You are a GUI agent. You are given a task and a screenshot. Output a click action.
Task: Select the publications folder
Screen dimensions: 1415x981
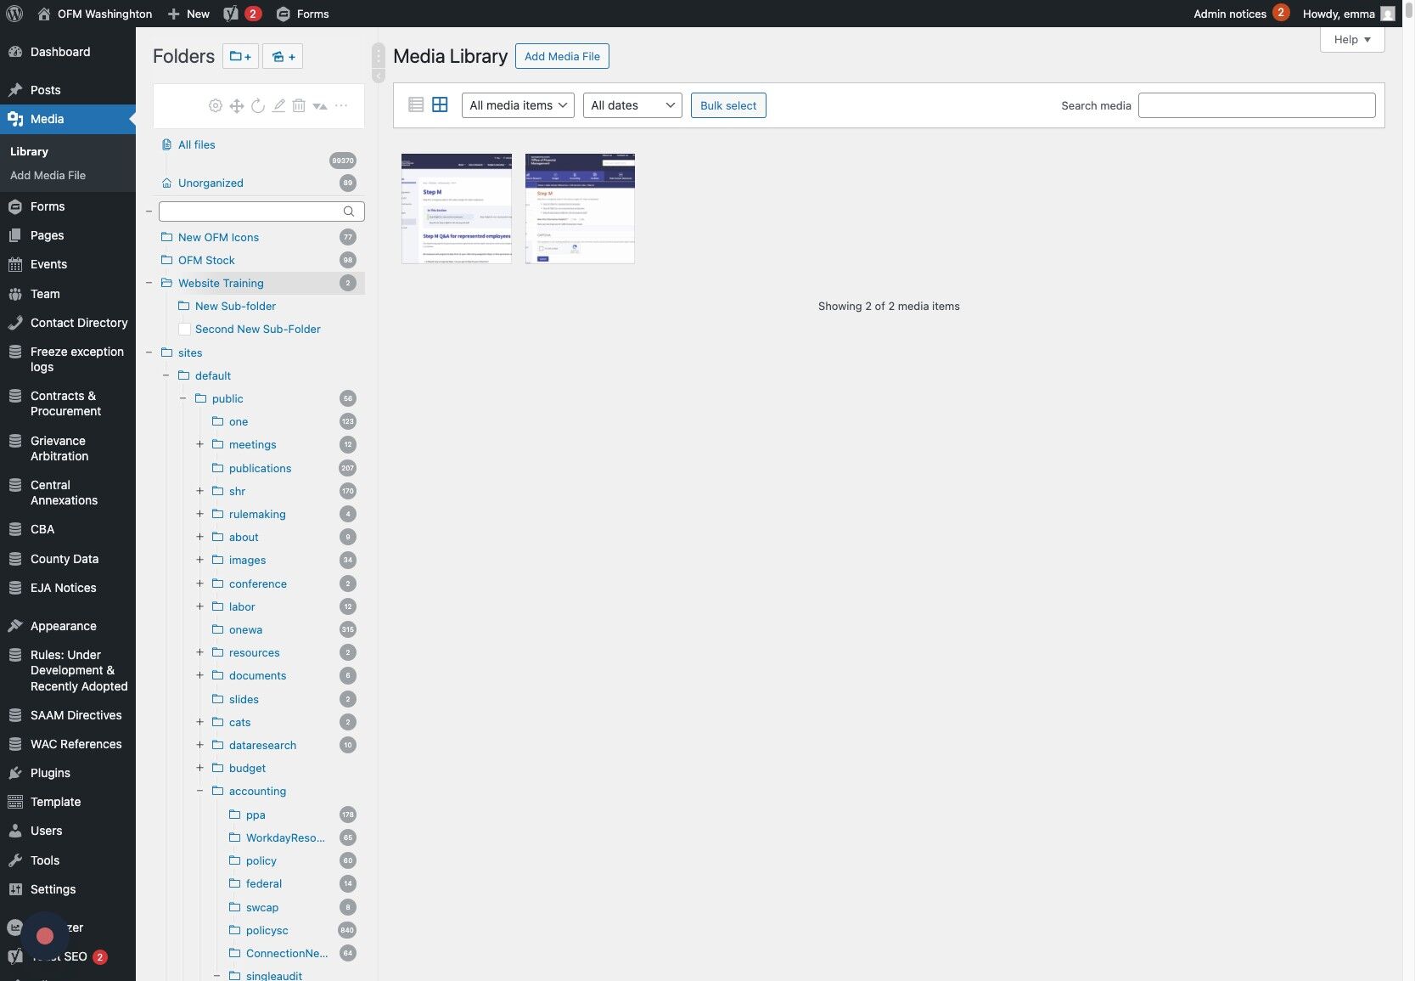pos(260,468)
